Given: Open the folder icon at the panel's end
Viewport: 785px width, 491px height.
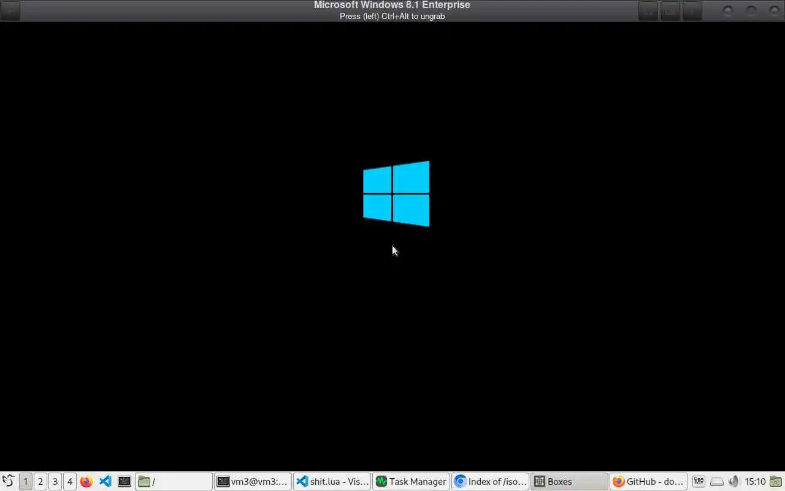Looking at the screenshot, I should pyautogui.click(x=776, y=481).
